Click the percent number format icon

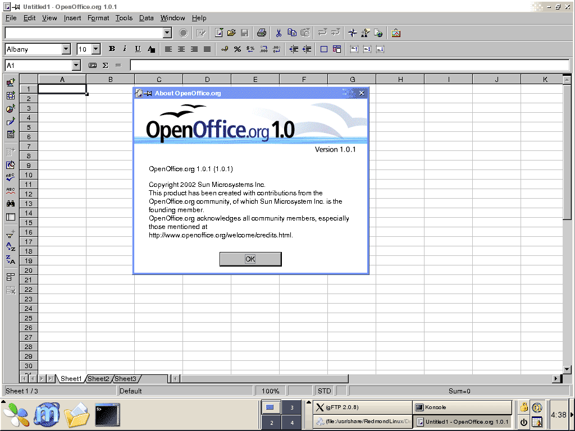(238, 49)
